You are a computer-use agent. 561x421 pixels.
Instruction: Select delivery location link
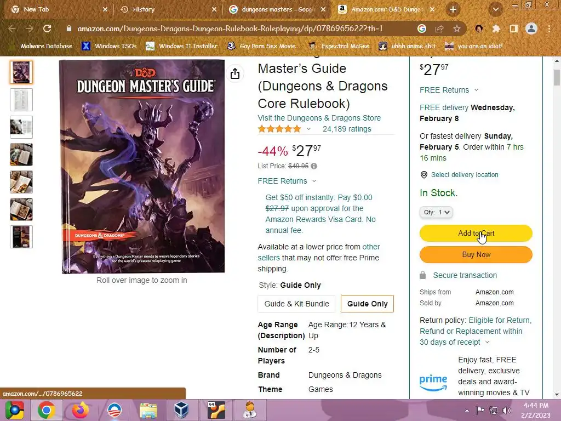click(465, 175)
